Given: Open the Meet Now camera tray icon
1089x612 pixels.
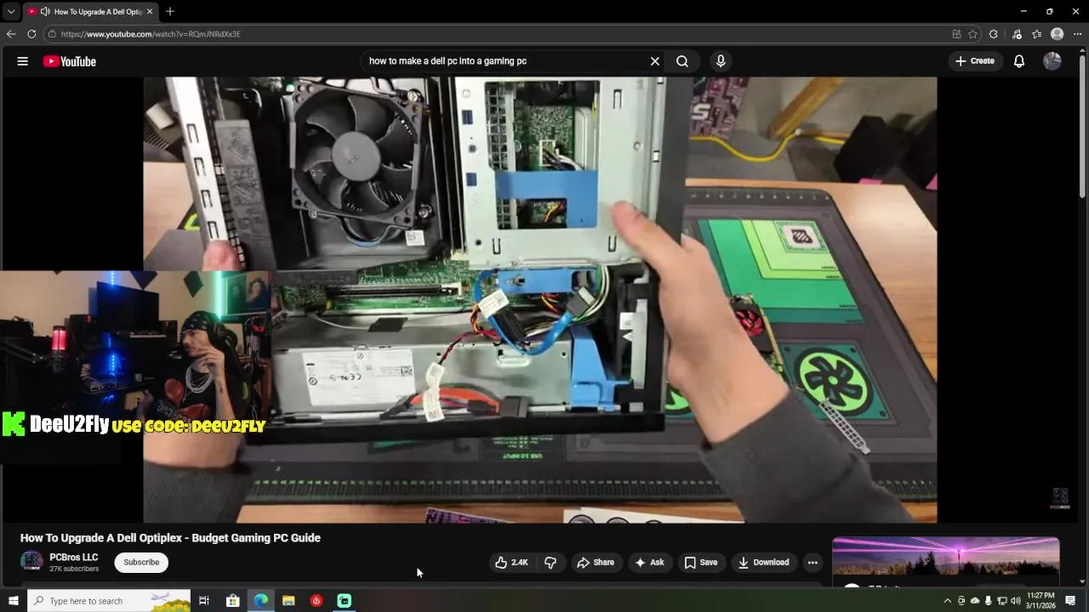Looking at the screenshot, I should coord(961,601).
